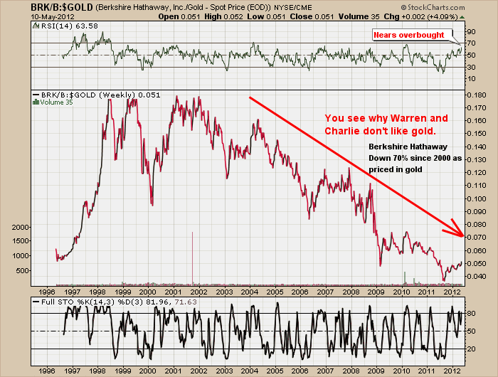Viewport: 498px width, 377px height.
Task: Click the 30 mark on RSI scale
Action: [x=471, y=67]
